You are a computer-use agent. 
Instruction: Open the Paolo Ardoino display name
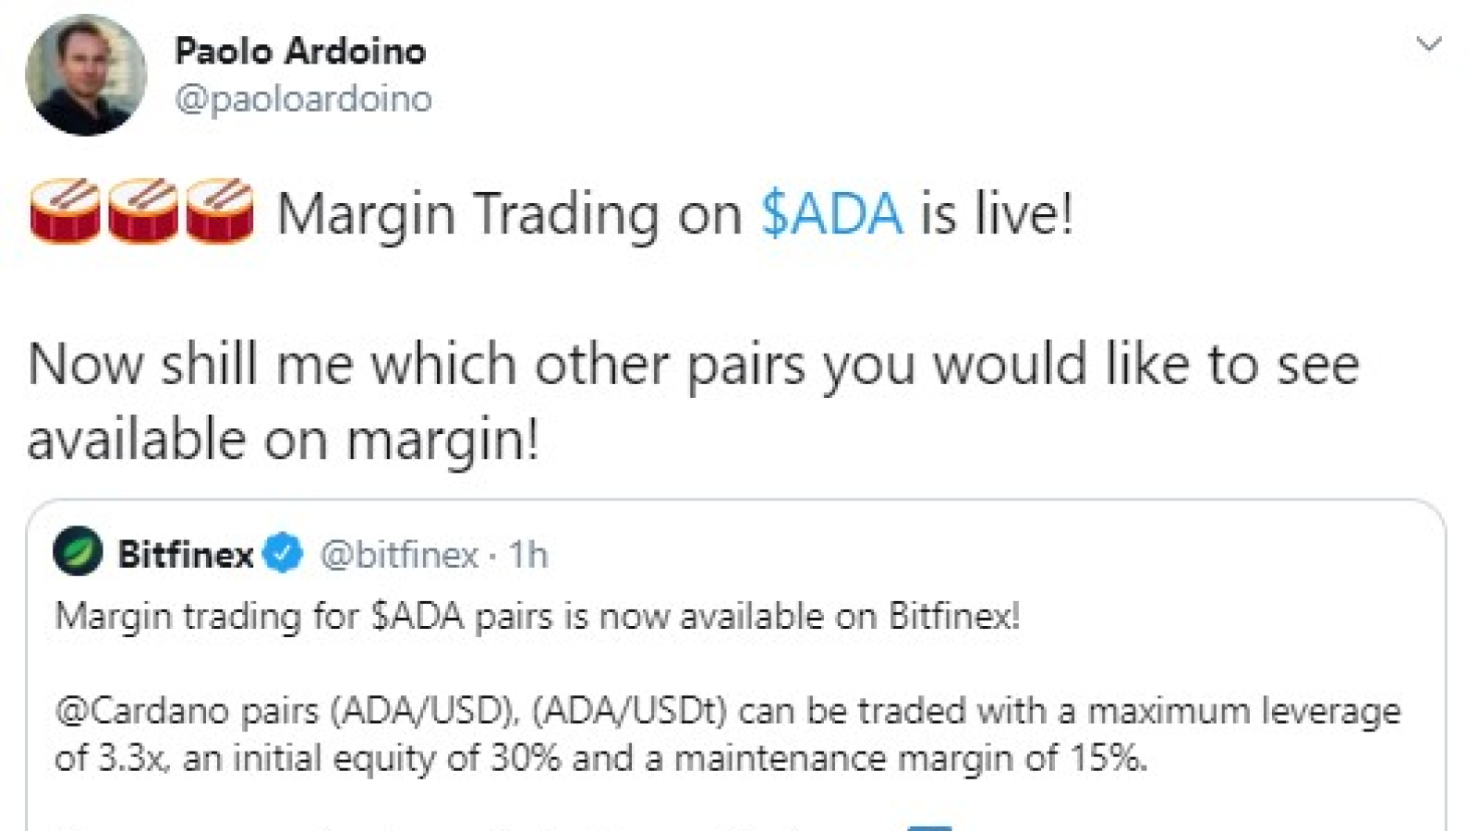[300, 51]
